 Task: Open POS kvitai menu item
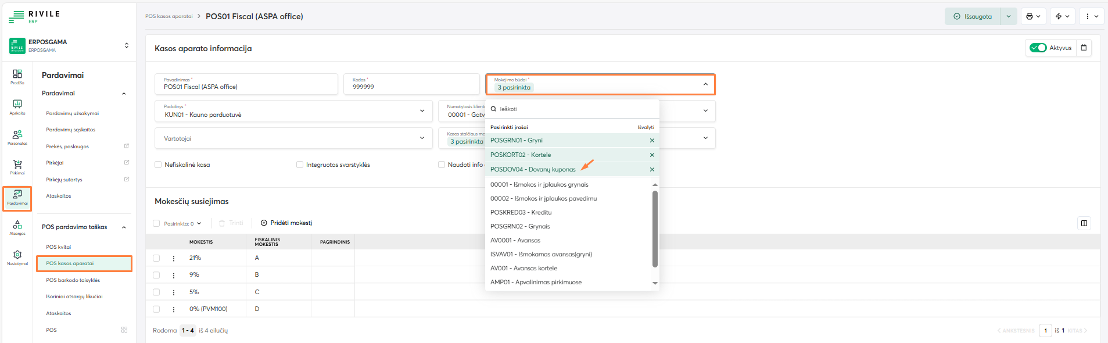[59, 247]
